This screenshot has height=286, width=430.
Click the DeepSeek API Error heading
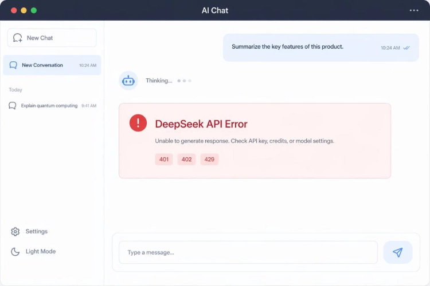tap(201, 124)
